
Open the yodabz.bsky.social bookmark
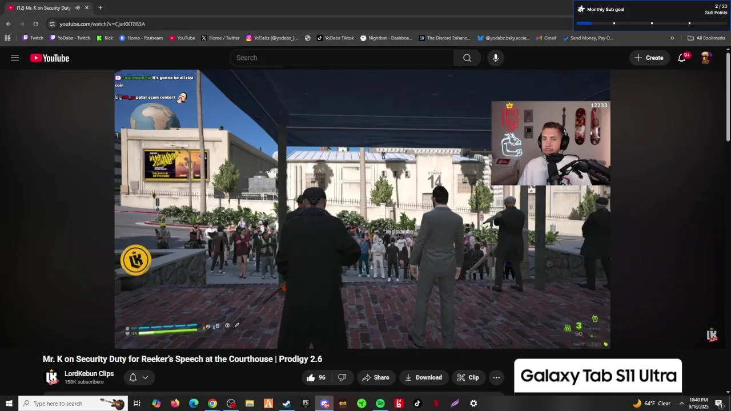(x=504, y=38)
